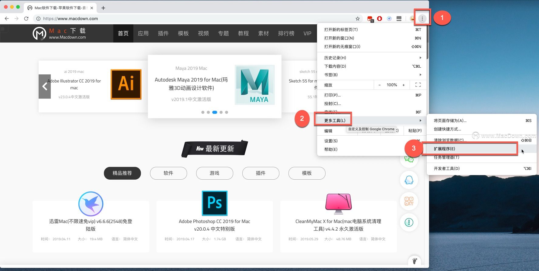
Task: Choose 打开新的窗口(N) menu item
Action: point(372,38)
